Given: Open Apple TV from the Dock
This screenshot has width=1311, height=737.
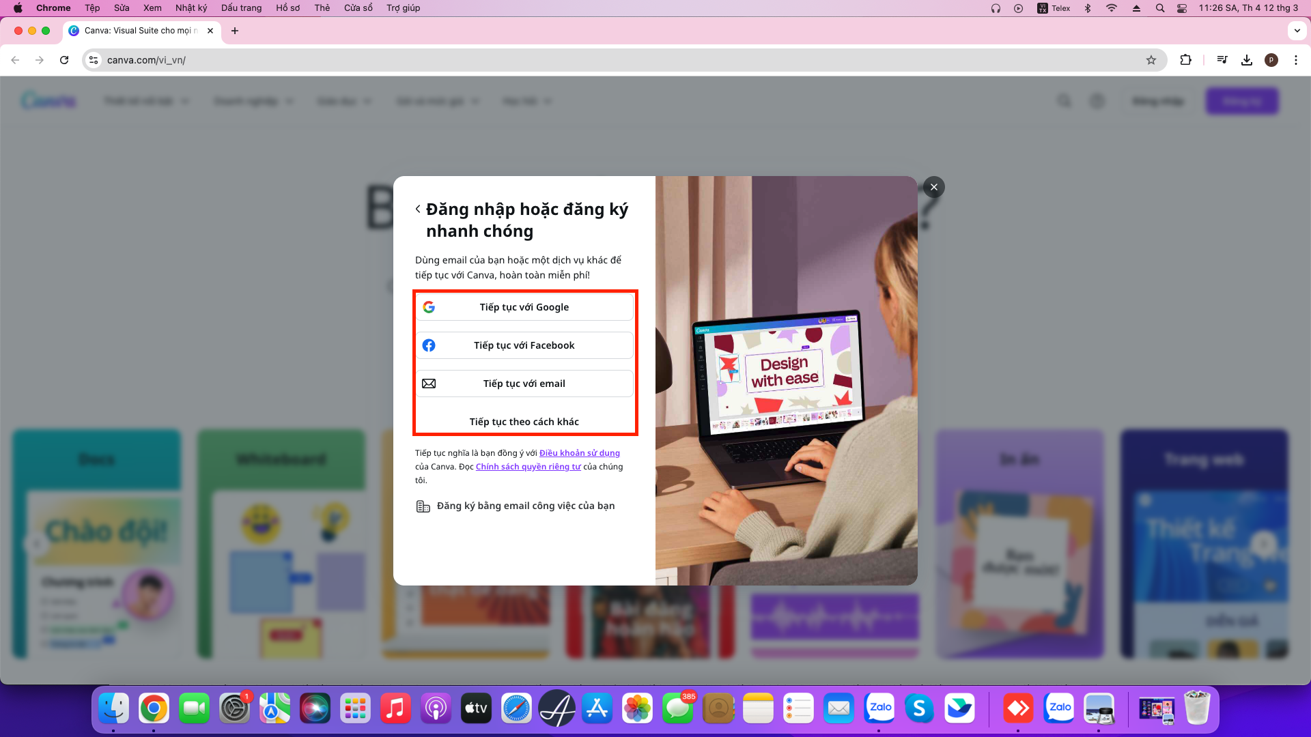Looking at the screenshot, I should 476,709.
